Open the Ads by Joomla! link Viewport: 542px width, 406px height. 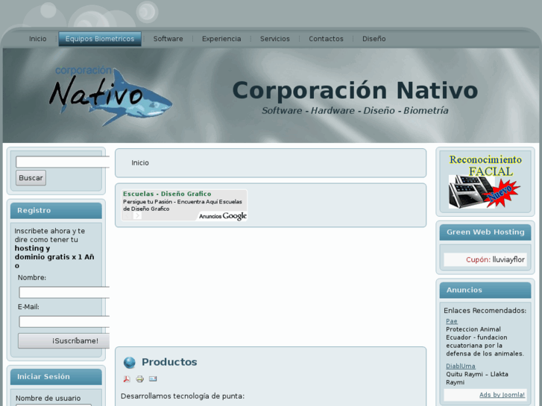[502, 395]
